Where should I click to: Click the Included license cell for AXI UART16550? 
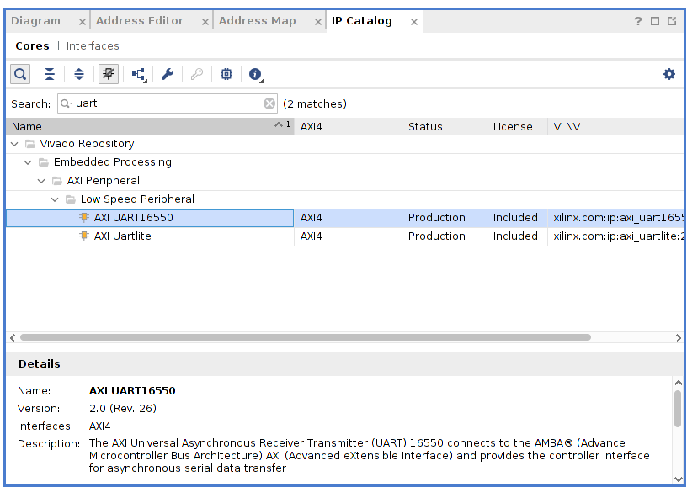click(x=515, y=218)
